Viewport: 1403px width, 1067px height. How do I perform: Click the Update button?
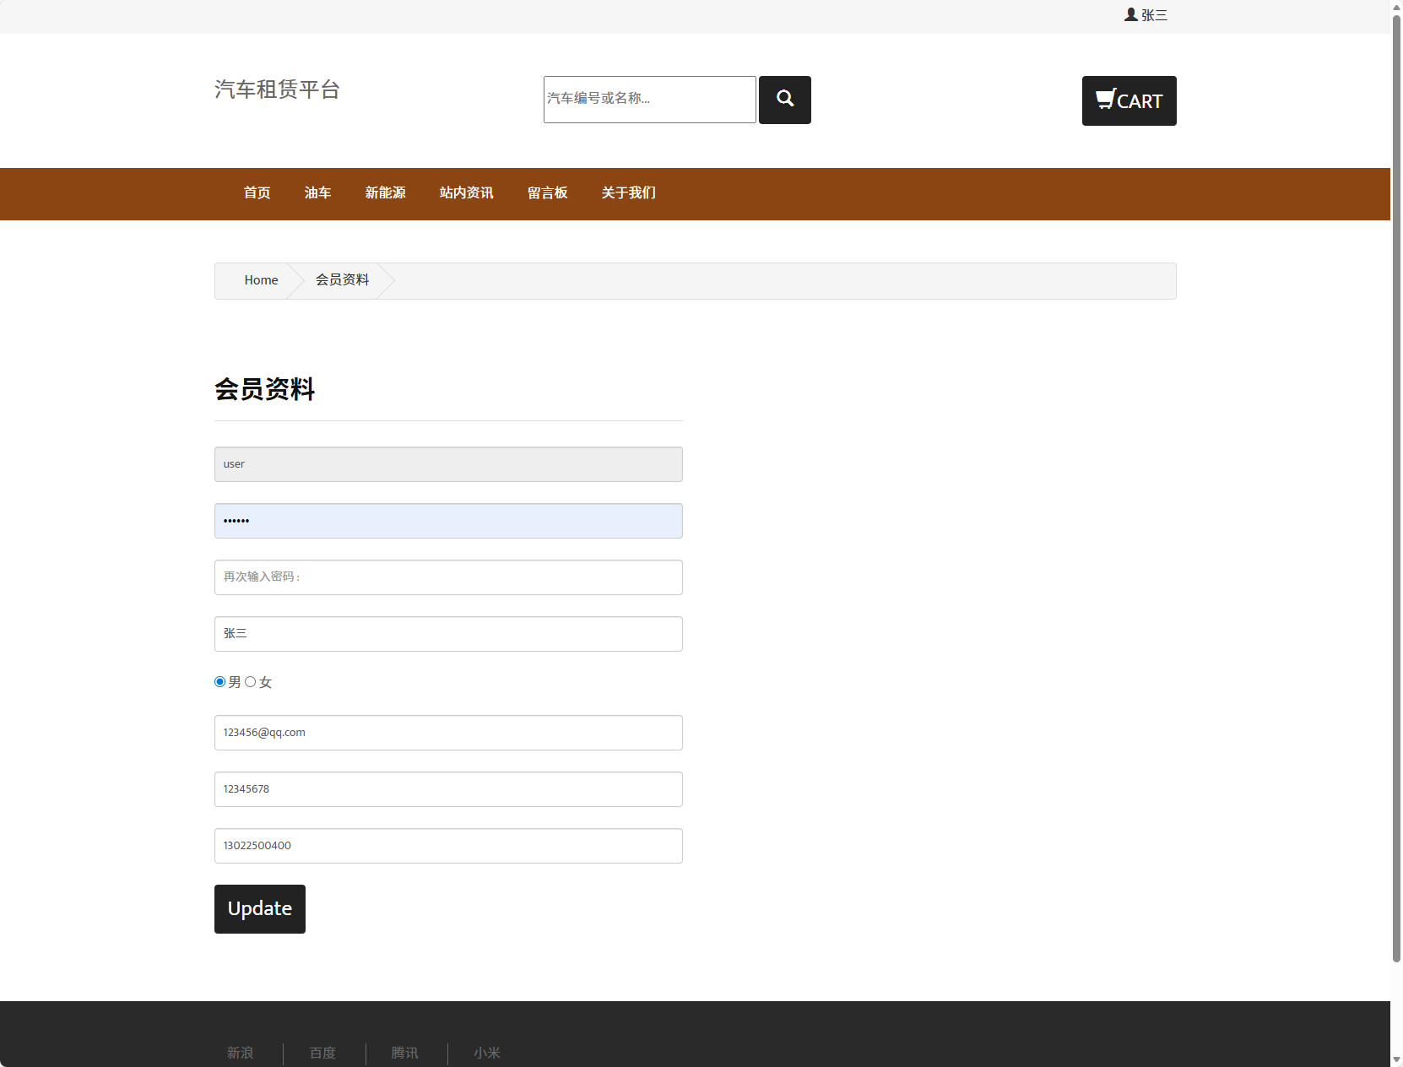[x=259, y=909]
